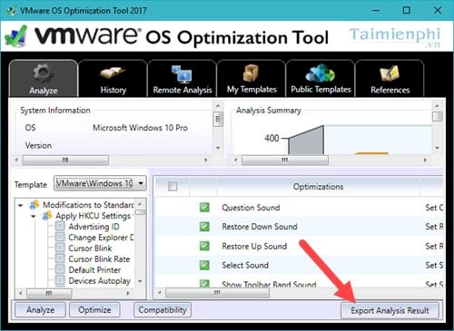
Task: Click the Analyze gear icon
Action: click(x=44, y=73)
